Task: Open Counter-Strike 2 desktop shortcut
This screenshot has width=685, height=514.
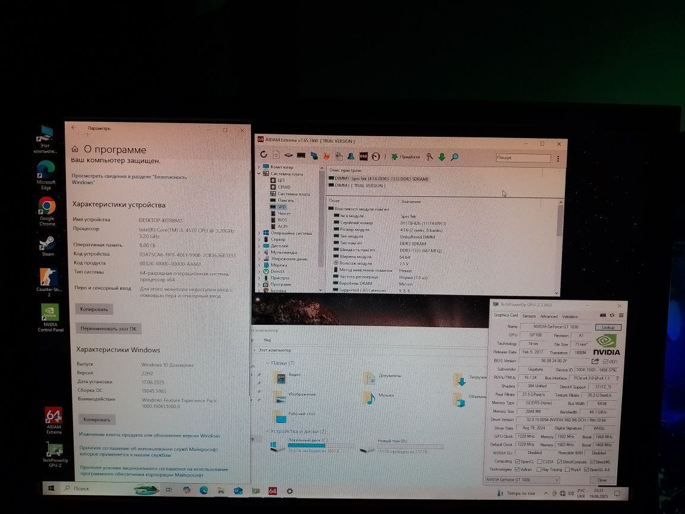Action: point(49,283)
